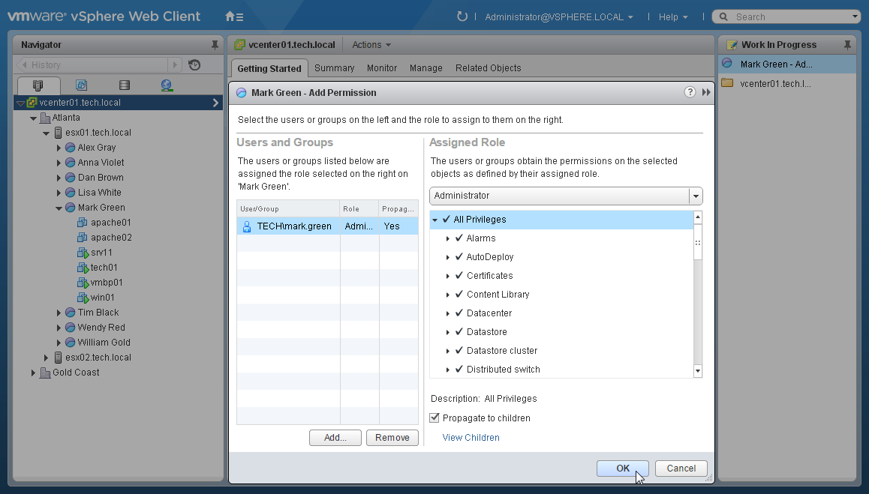The width and height of the screenshot is (869, 494).
Task: Click the Mark Green resource pool icon
Action: (71, 208)
